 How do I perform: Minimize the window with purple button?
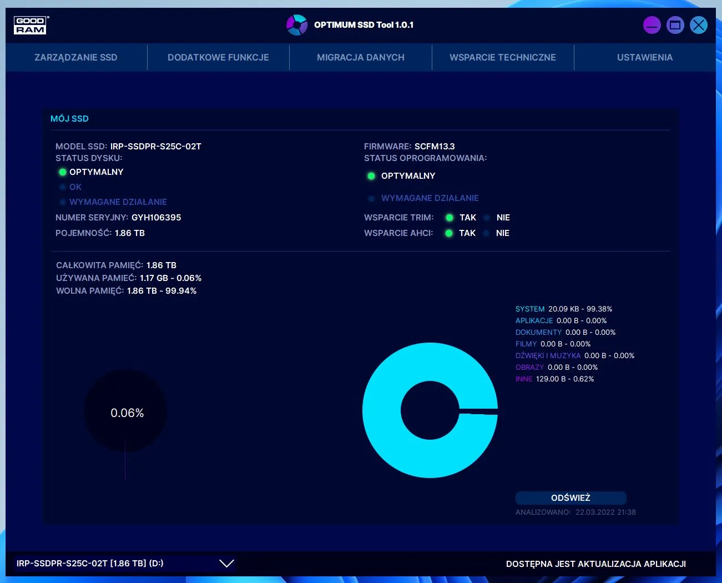(652, 25)
